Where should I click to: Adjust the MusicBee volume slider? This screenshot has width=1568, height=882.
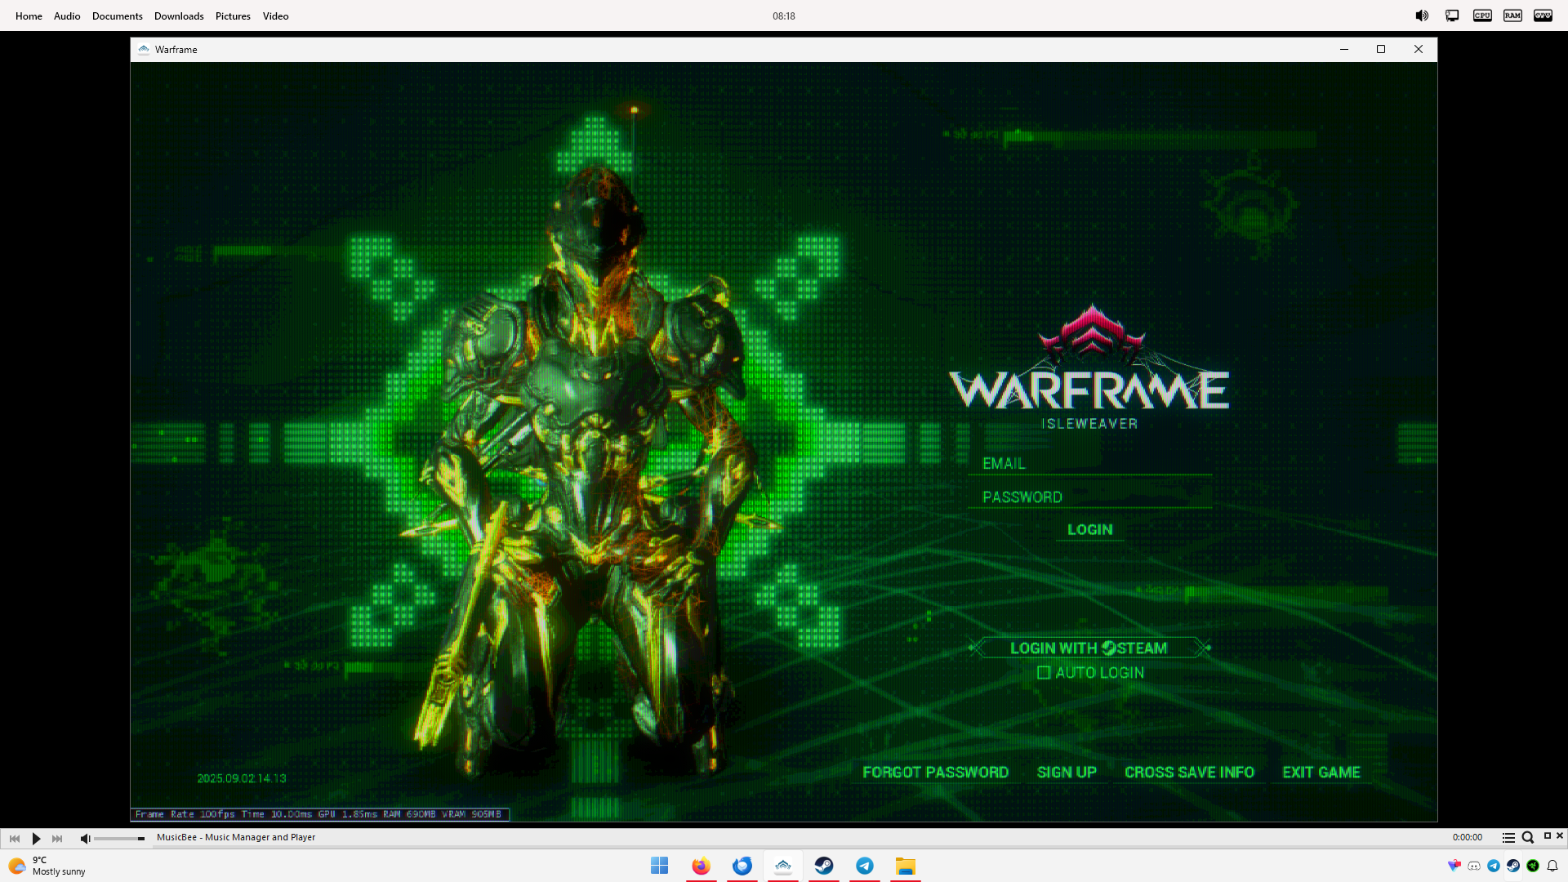tap(119, 838)
